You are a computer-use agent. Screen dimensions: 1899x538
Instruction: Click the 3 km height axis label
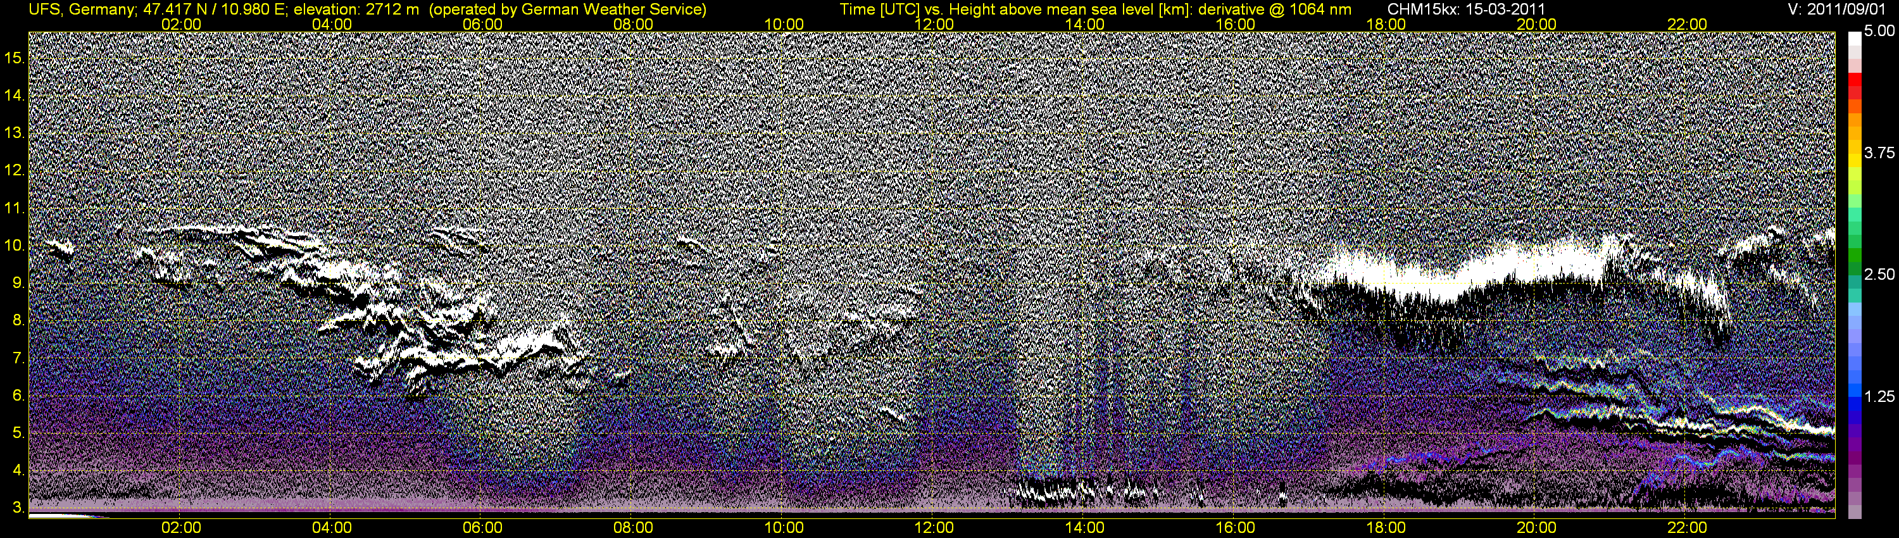[x=18, y=508]
